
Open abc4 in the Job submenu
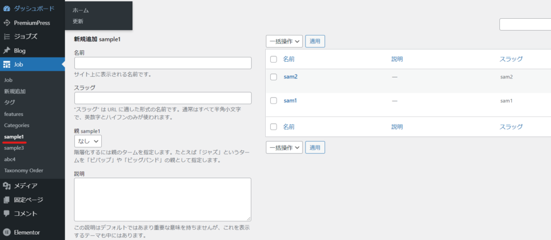(10, 159)
